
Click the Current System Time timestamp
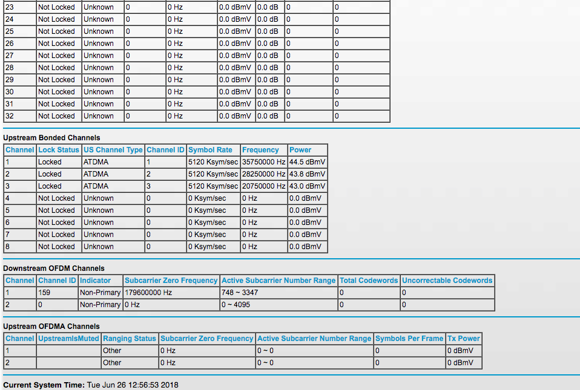coord(133,385)
